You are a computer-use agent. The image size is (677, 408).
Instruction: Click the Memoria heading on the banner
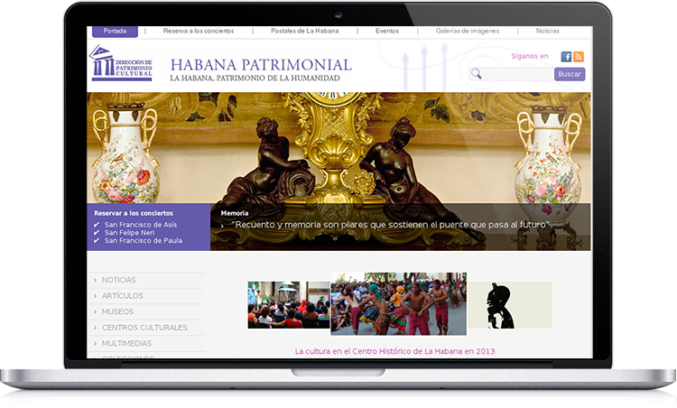click(x=235, y=213)
